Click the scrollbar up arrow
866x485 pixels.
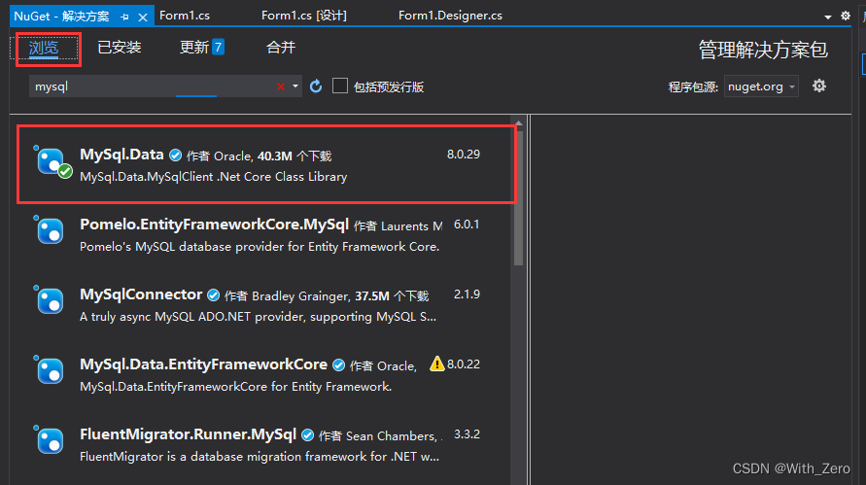tap(518, 122)
